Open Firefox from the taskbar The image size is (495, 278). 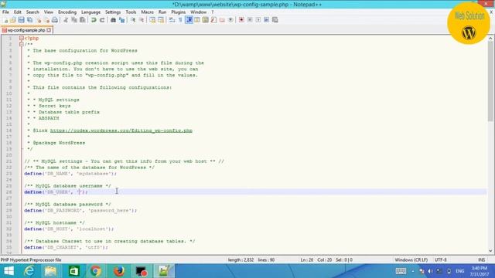(x=118, y=271)
